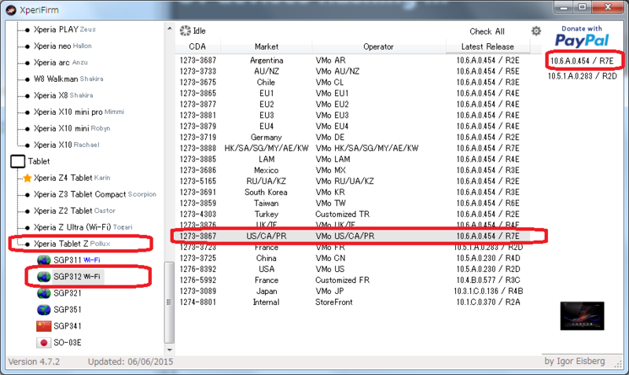Click the device tree scrollbar up arrow
The width and height of the screenshot is (629, 375).
[170, 29]
